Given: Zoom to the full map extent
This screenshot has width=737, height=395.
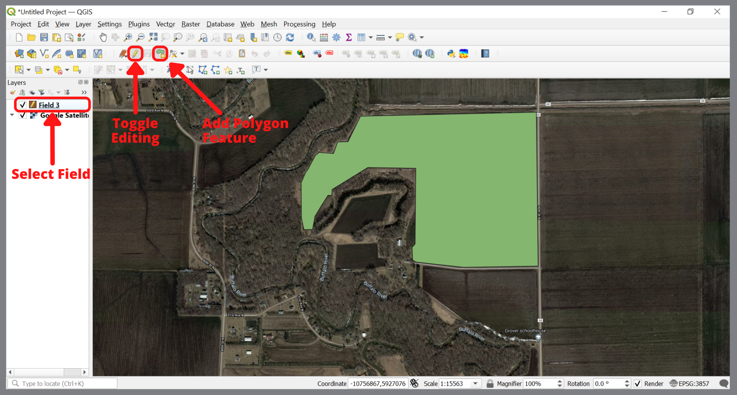Looking at the screenshot, I should pos(153,37).
